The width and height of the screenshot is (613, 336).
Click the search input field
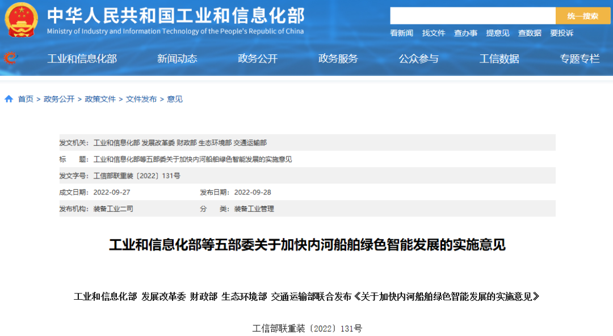pos(473,16)
